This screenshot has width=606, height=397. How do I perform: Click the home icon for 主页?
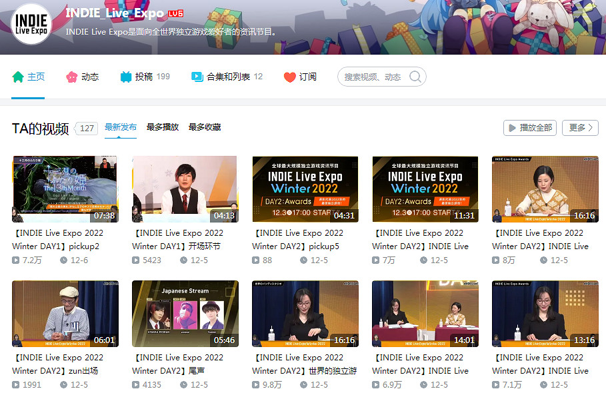tap(18, 77)
